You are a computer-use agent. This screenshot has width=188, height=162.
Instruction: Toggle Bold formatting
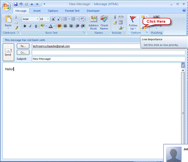coord(25,26)
